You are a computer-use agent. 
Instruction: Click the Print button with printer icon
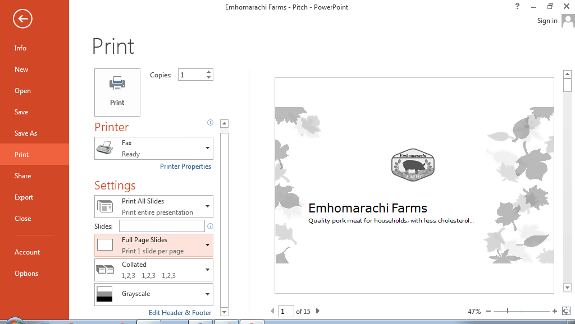pyautogui.click(x=117, y=92)
